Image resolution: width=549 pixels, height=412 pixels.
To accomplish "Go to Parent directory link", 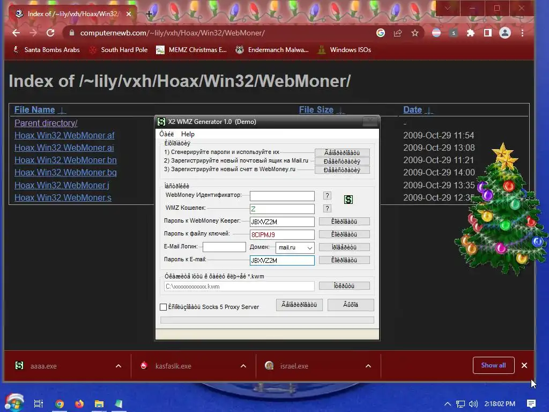I will tap(46, 123).
